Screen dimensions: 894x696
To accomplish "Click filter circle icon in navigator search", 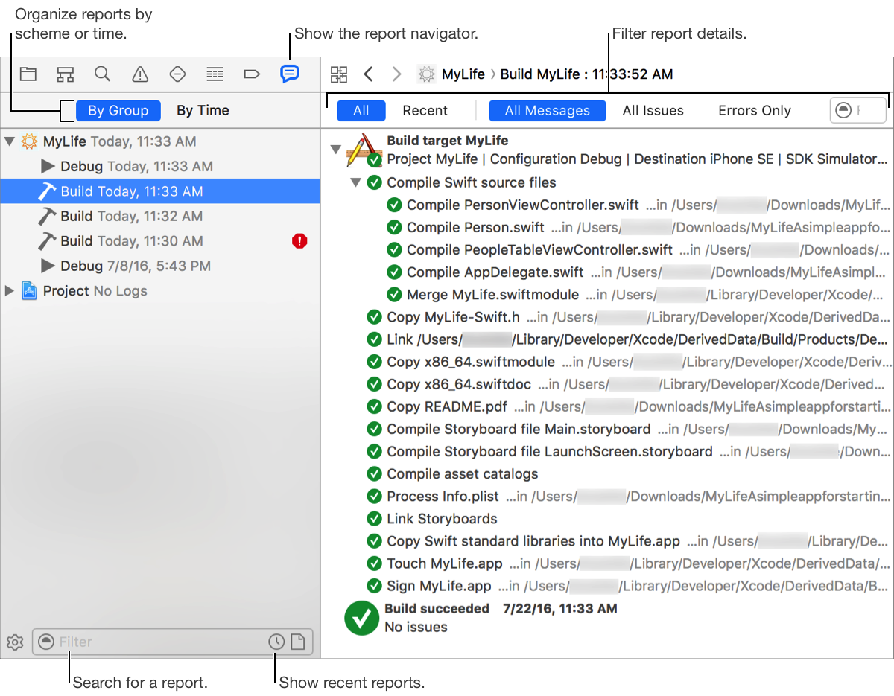I will point(46,642).
